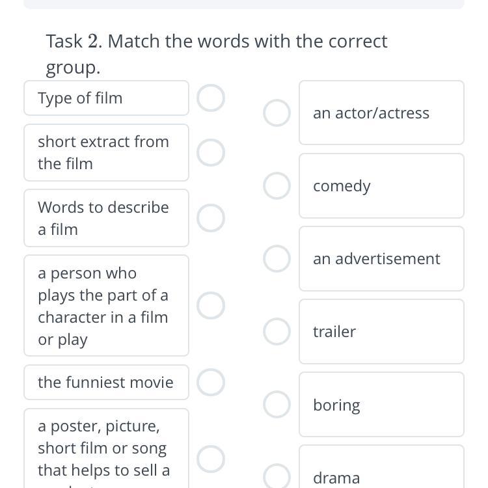Select the radio beside 'short extract from the film'
Viewport: 488px width, 488px height.
[211, 152]
